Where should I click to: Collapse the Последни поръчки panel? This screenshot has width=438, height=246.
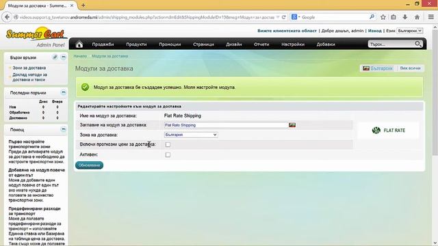point(64,92)
